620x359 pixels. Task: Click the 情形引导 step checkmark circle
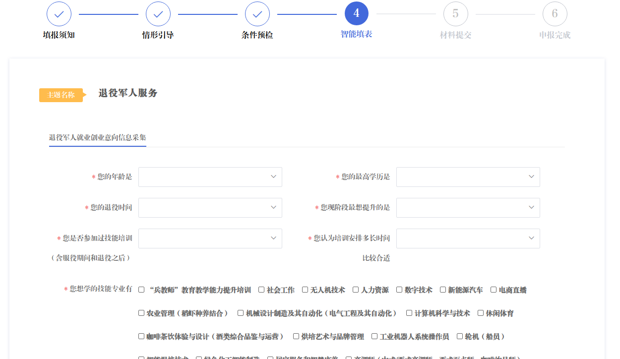158,14
